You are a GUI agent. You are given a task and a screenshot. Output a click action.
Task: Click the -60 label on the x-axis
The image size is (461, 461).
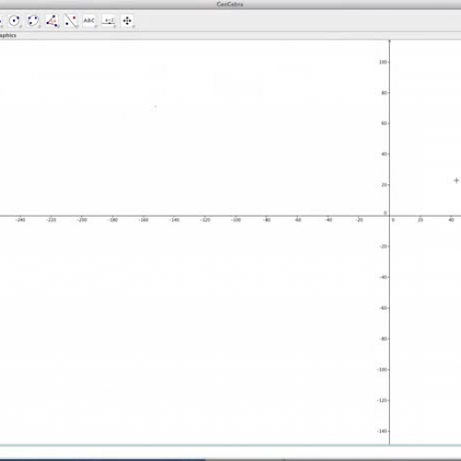[x=298, y=219]
